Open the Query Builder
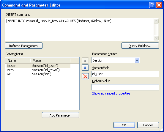This screenshot has height=132, width=164. (x=140, y=46)
